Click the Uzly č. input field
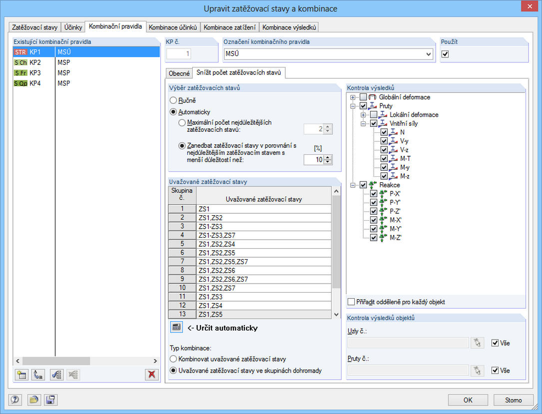 point(408,343)
